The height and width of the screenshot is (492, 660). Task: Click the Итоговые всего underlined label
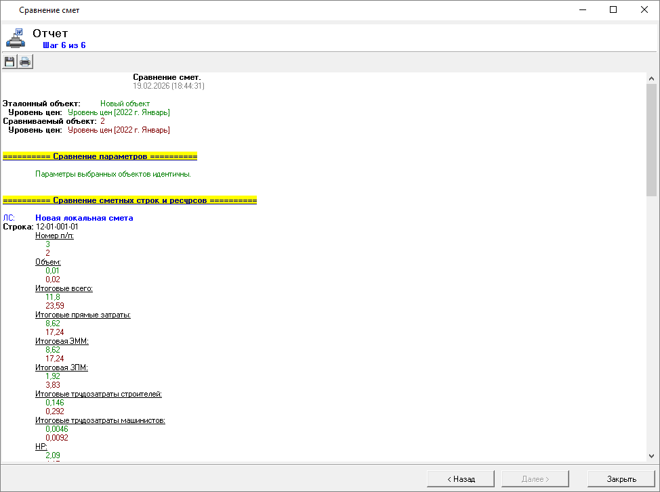point(64,288)
